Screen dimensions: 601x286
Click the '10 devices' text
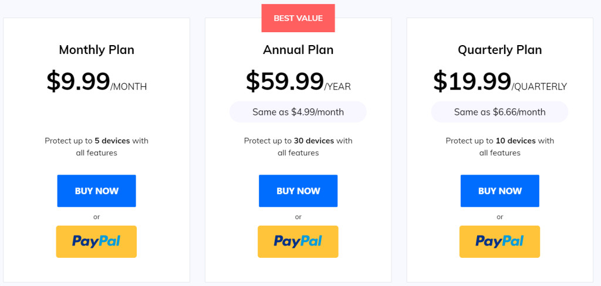(515, 141)
